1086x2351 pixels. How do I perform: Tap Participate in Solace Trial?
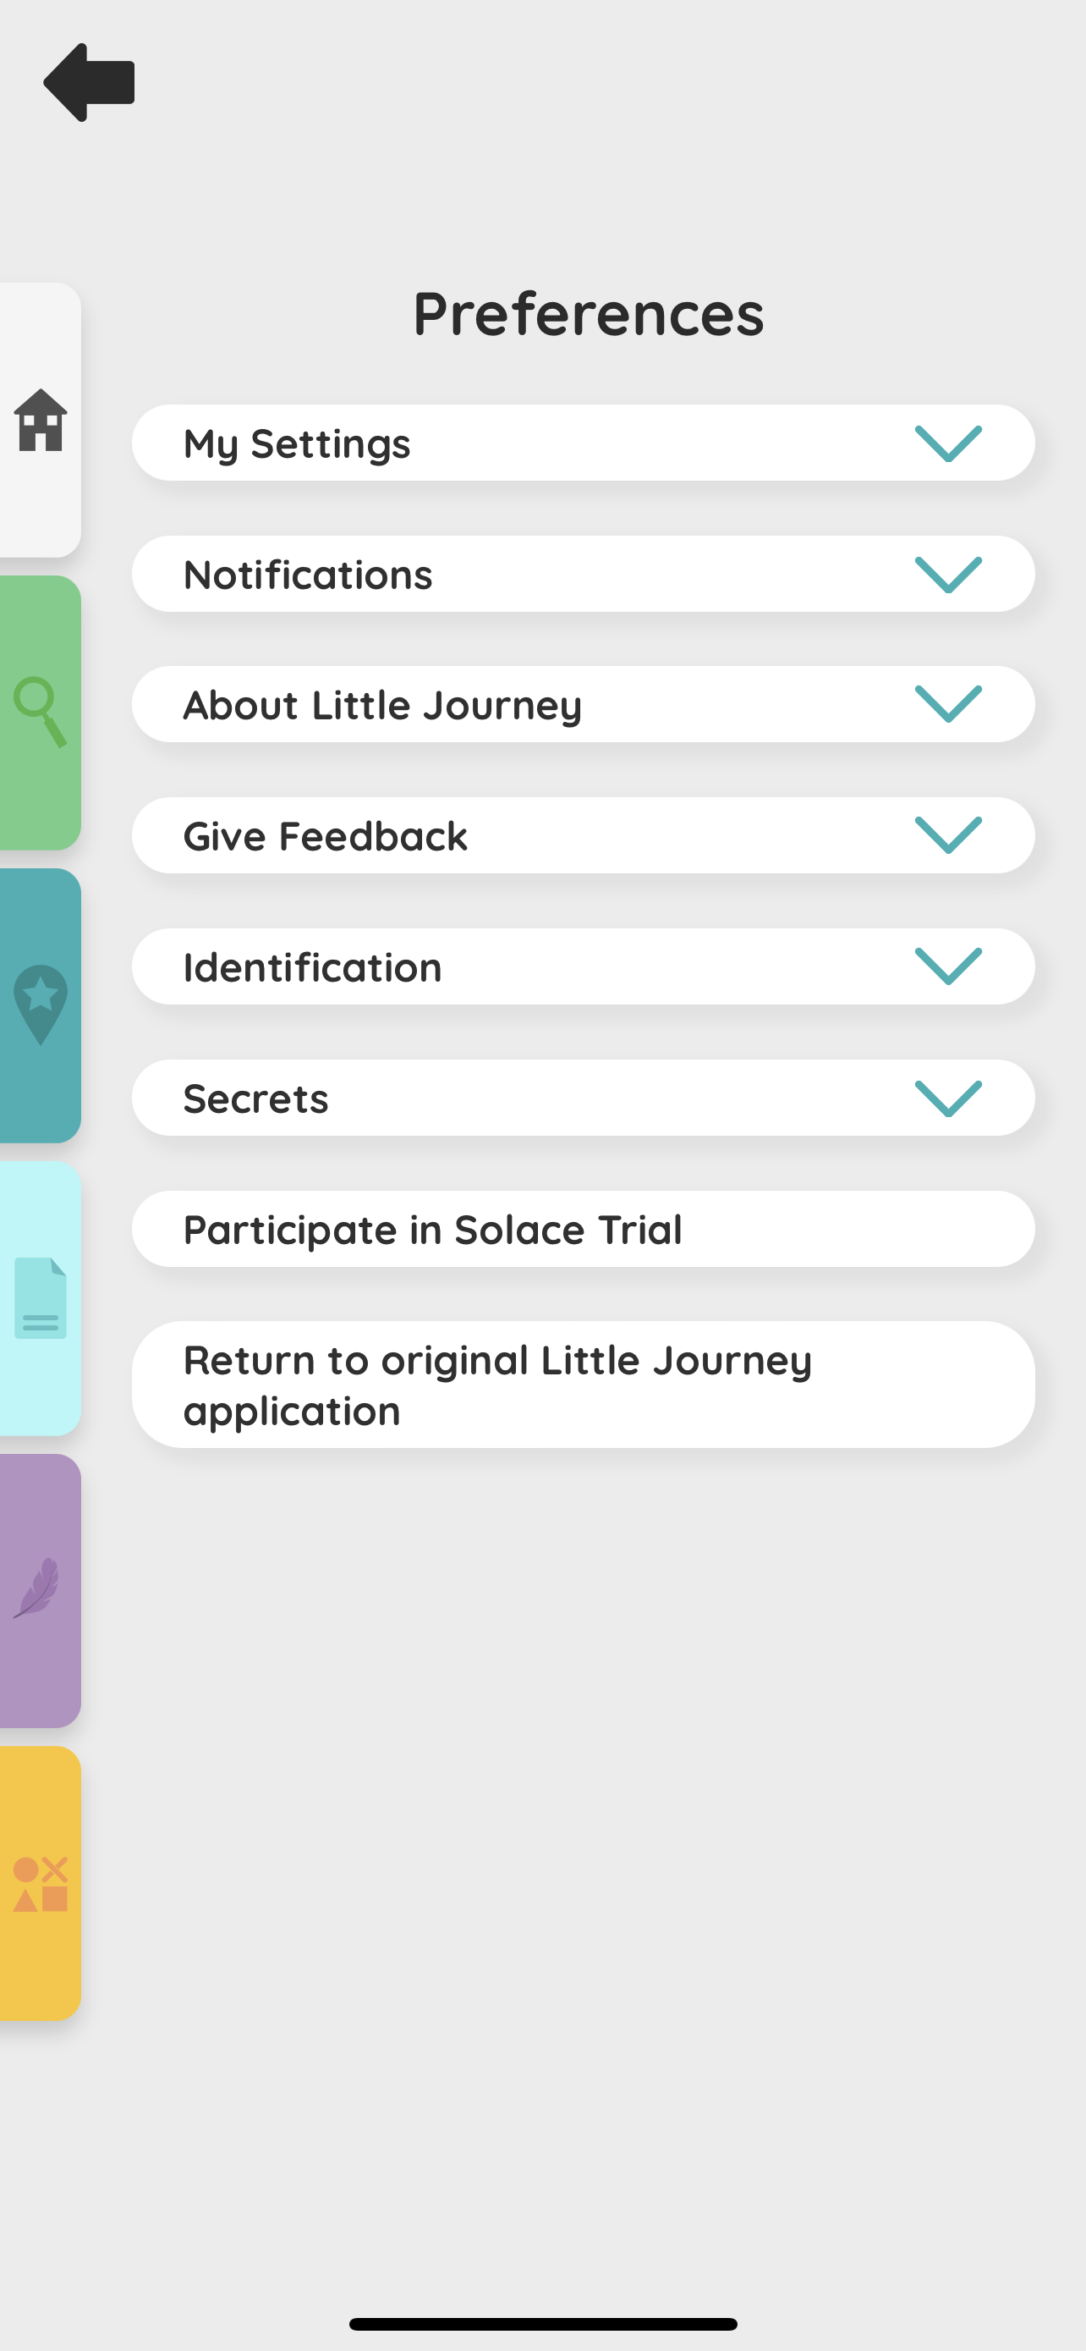pos(584,1229)
